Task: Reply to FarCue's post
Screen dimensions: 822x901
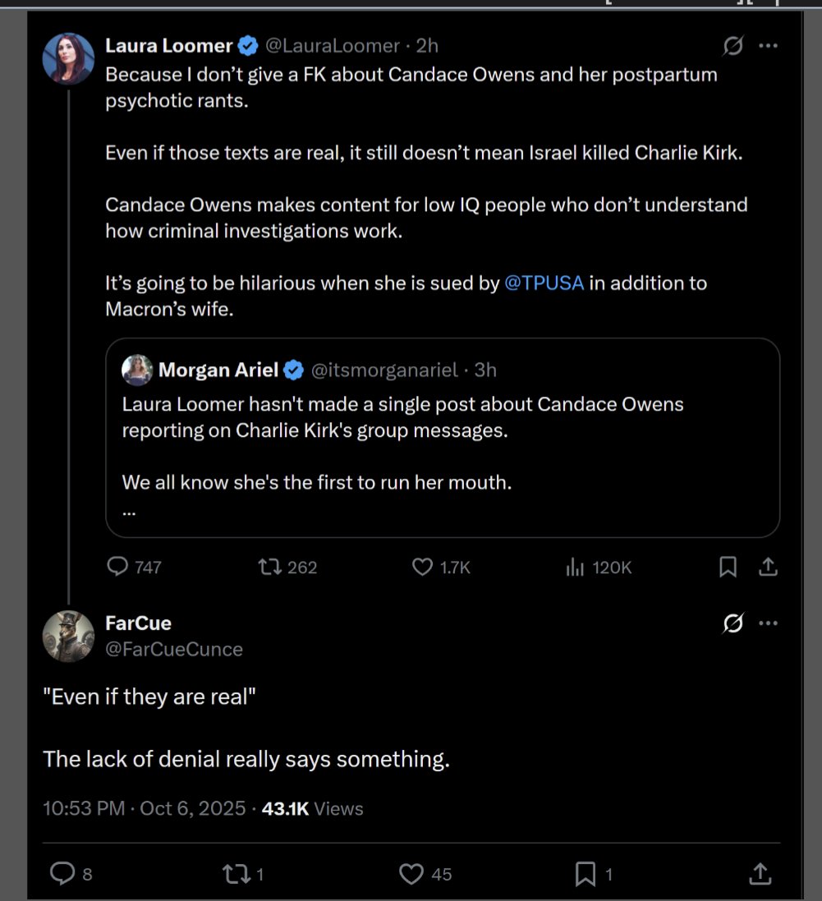Action: 63,874
